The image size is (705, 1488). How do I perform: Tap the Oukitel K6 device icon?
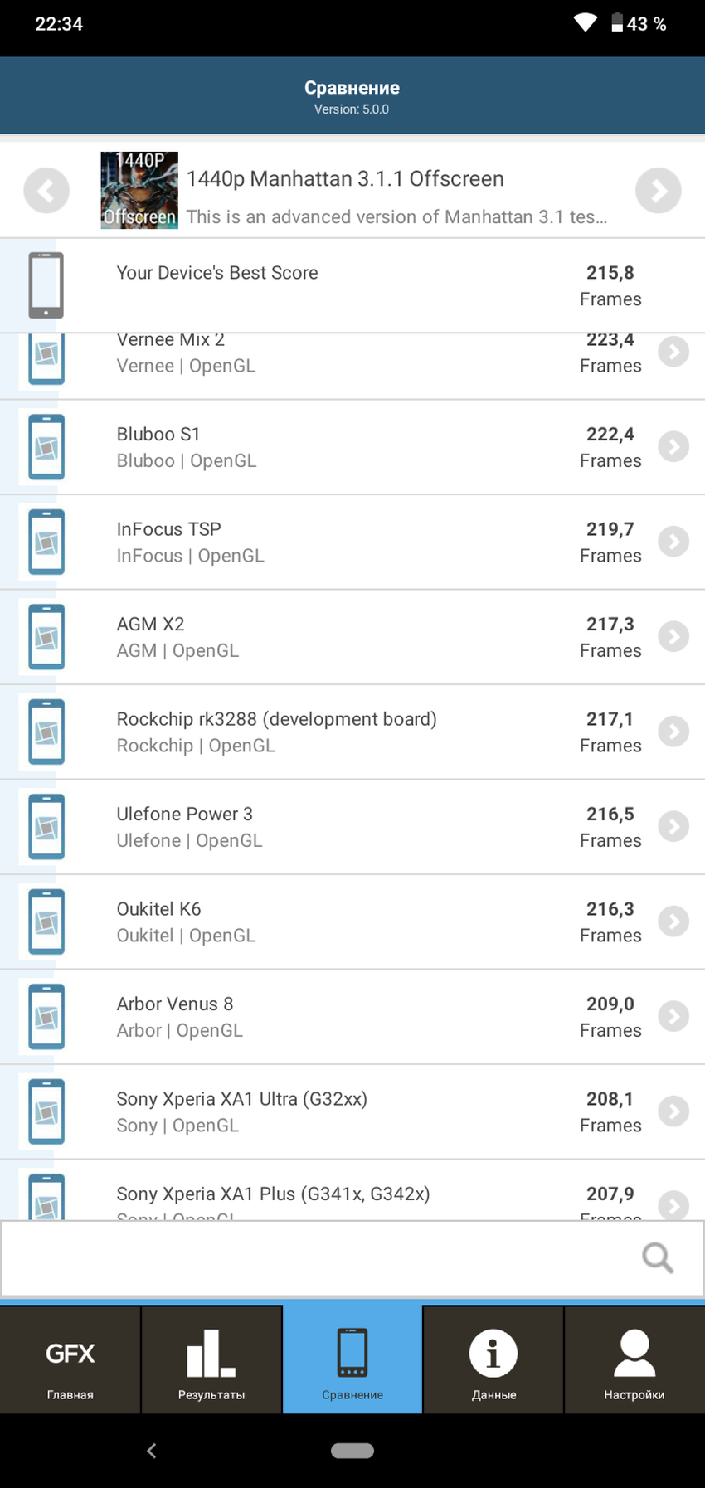(46, 921)
